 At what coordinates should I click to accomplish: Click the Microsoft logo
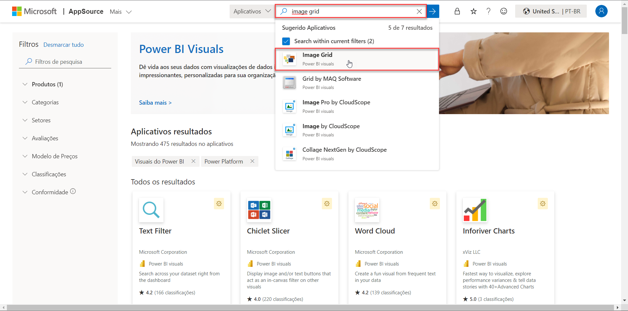(34, 11)
